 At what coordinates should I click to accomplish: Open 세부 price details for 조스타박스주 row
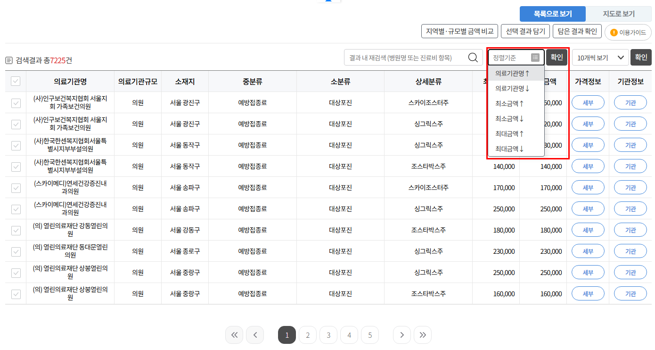(588, 166)
